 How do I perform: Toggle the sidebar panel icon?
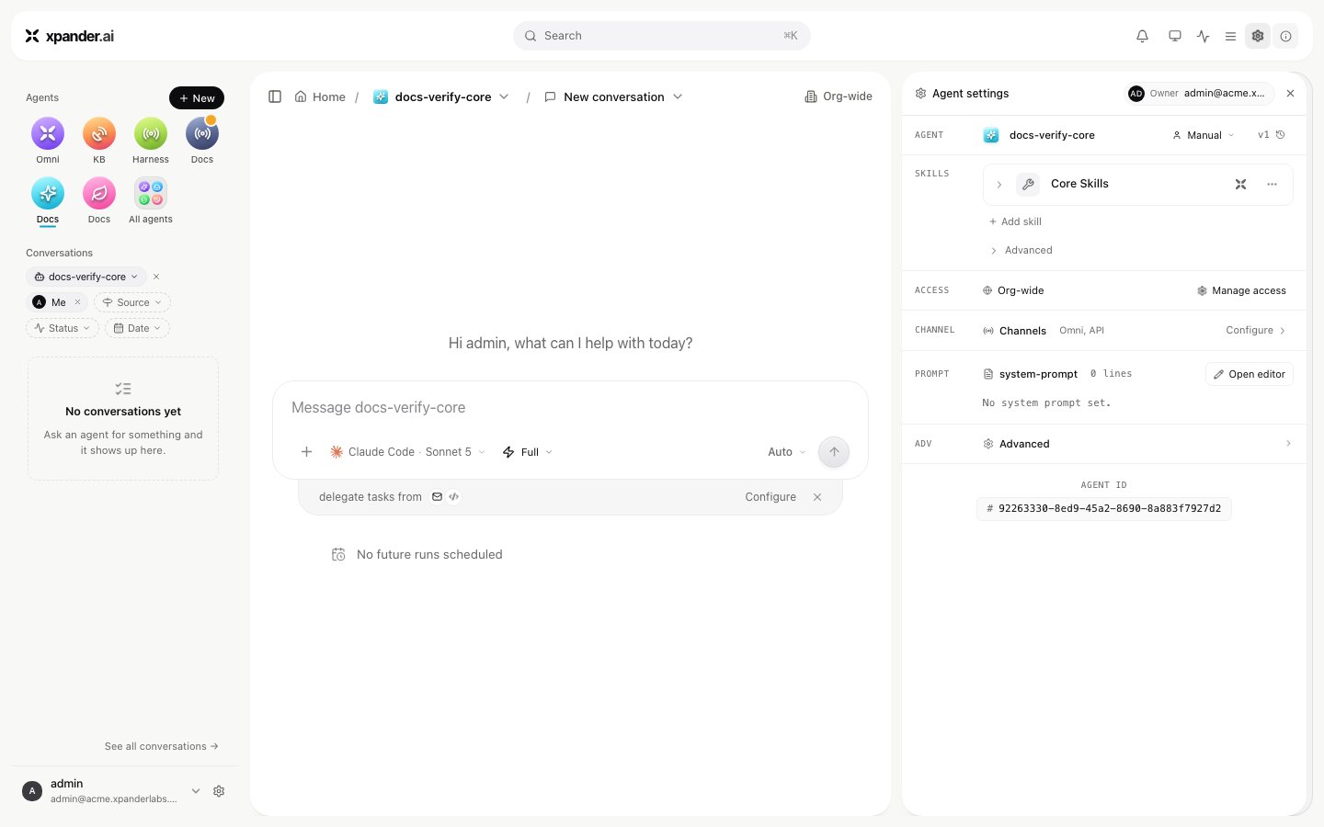(x=275, y=96)
